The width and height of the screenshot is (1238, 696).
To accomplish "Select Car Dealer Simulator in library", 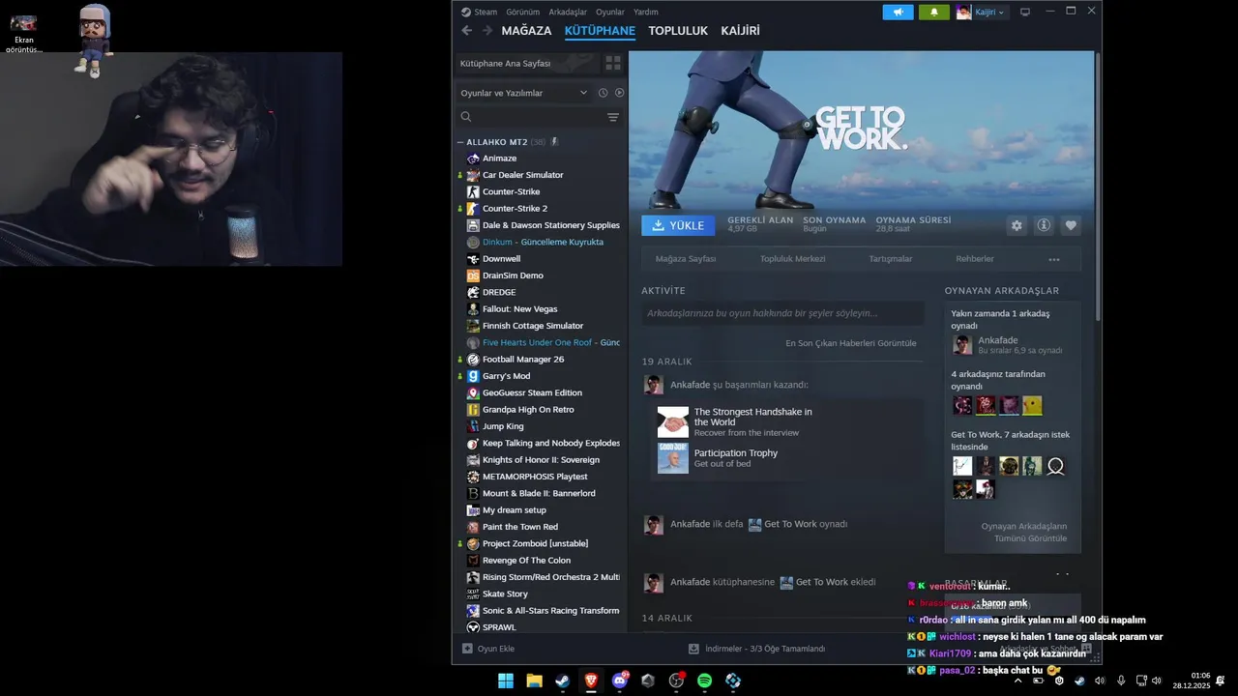I will coord(522,175).
